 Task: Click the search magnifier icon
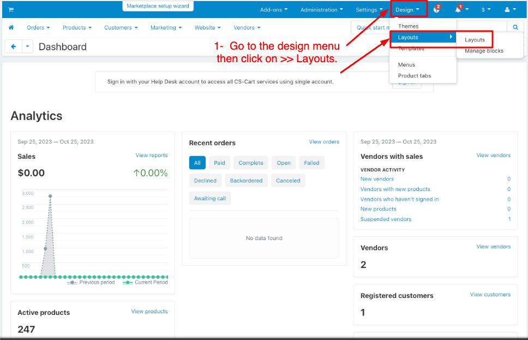(515, 27)
